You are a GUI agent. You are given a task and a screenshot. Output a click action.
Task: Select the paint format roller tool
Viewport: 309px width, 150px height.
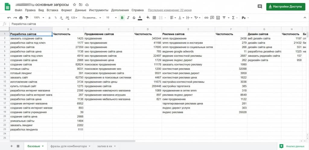tap(27, 18)
